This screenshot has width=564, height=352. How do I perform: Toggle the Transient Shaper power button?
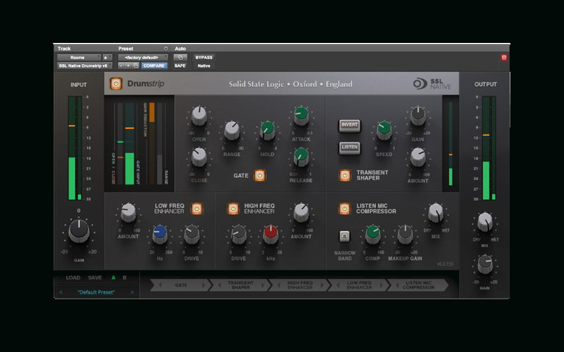coord(345,175)
